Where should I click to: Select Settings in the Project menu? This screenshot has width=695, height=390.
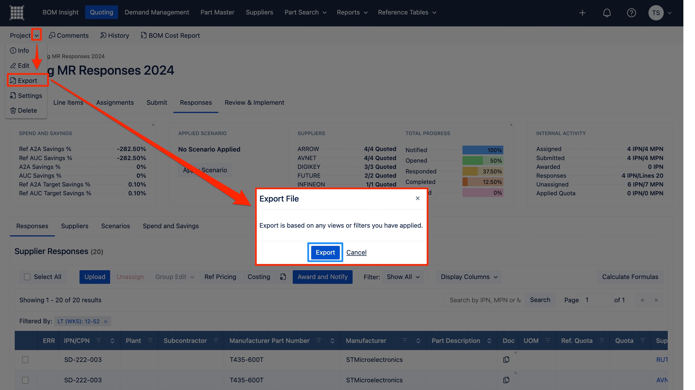pos(26,96)
